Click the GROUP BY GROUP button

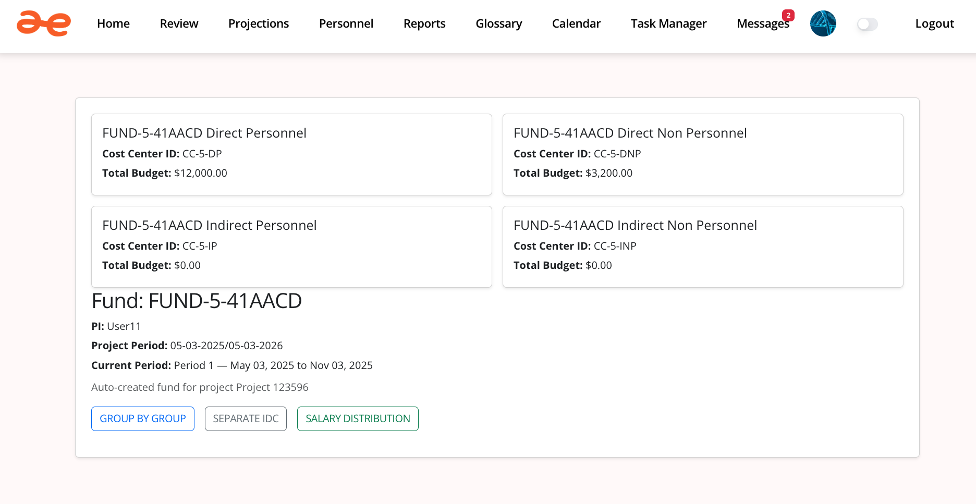142,419
